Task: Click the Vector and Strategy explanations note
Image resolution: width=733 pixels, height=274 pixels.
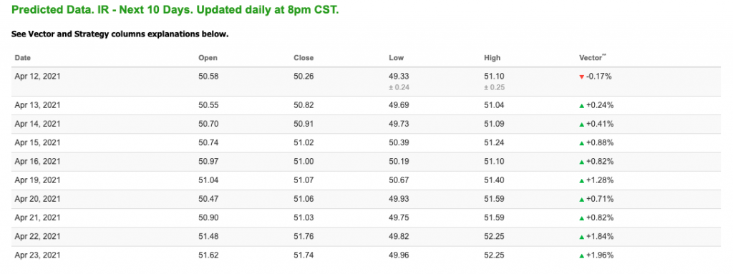Action: pyautogui.click(x=120, y=34)
